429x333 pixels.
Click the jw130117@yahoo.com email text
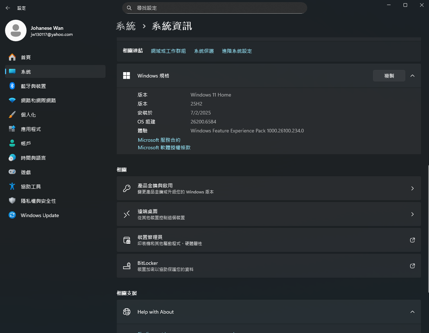[52, 34]
